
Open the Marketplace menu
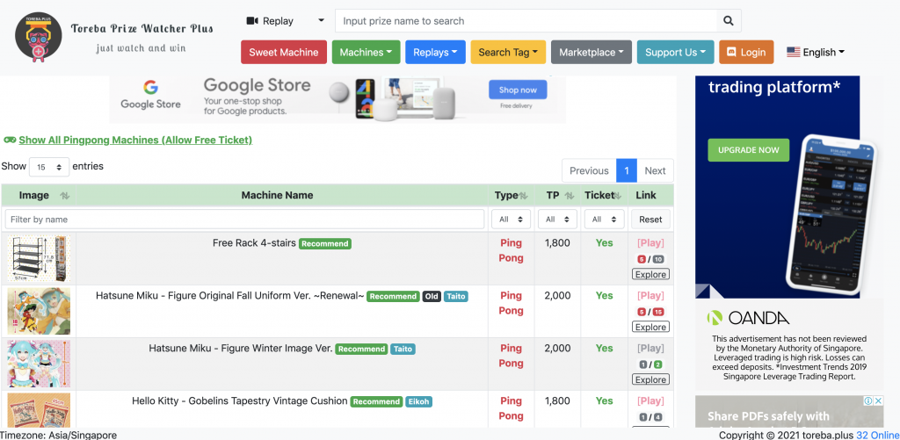591,53
